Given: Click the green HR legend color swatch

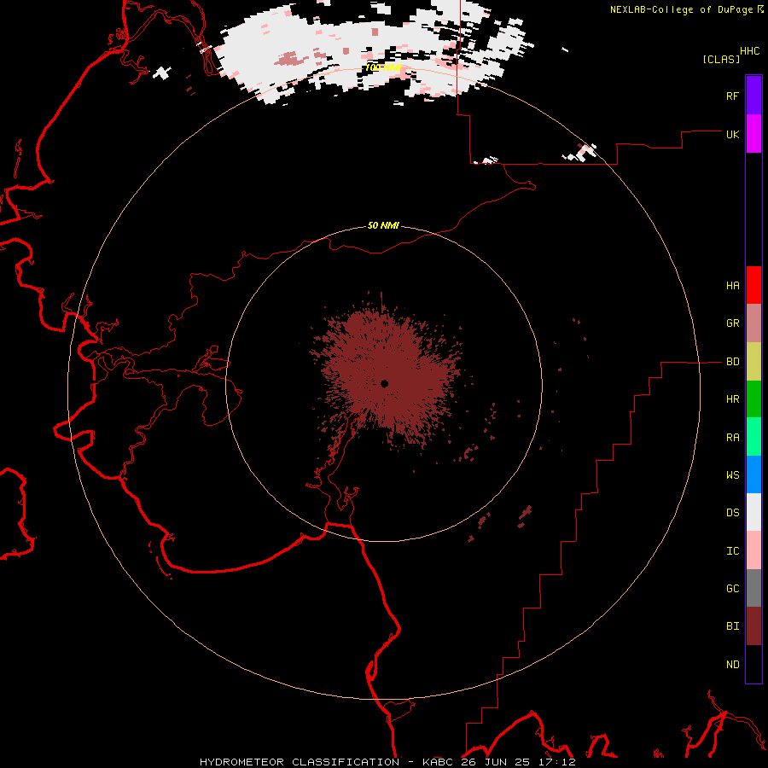Looking at the screenshot, I should 753,399.
